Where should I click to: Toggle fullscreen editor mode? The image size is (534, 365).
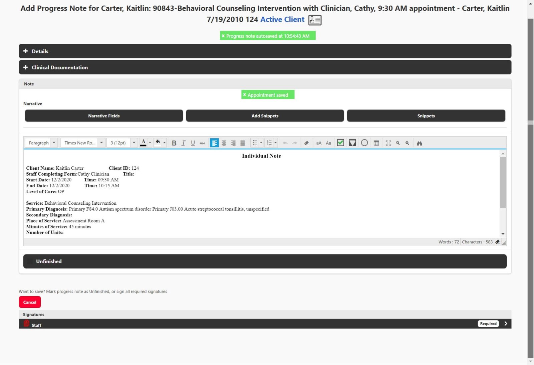[x=388, y=143]
